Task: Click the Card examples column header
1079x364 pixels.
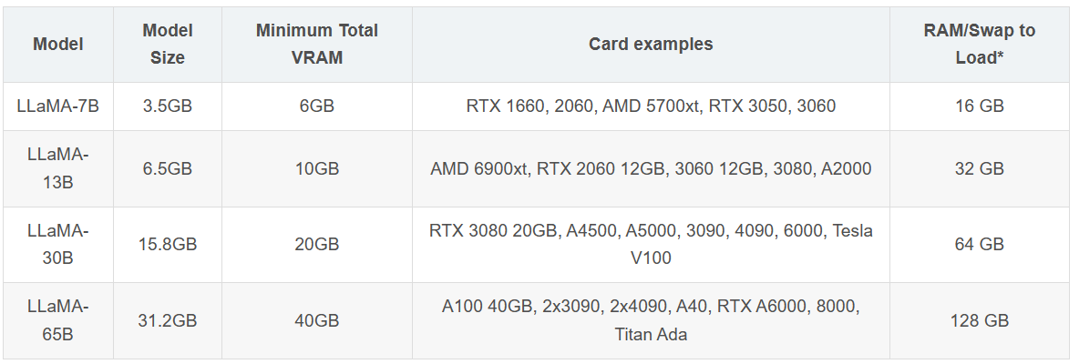Action: pos(651,45)
